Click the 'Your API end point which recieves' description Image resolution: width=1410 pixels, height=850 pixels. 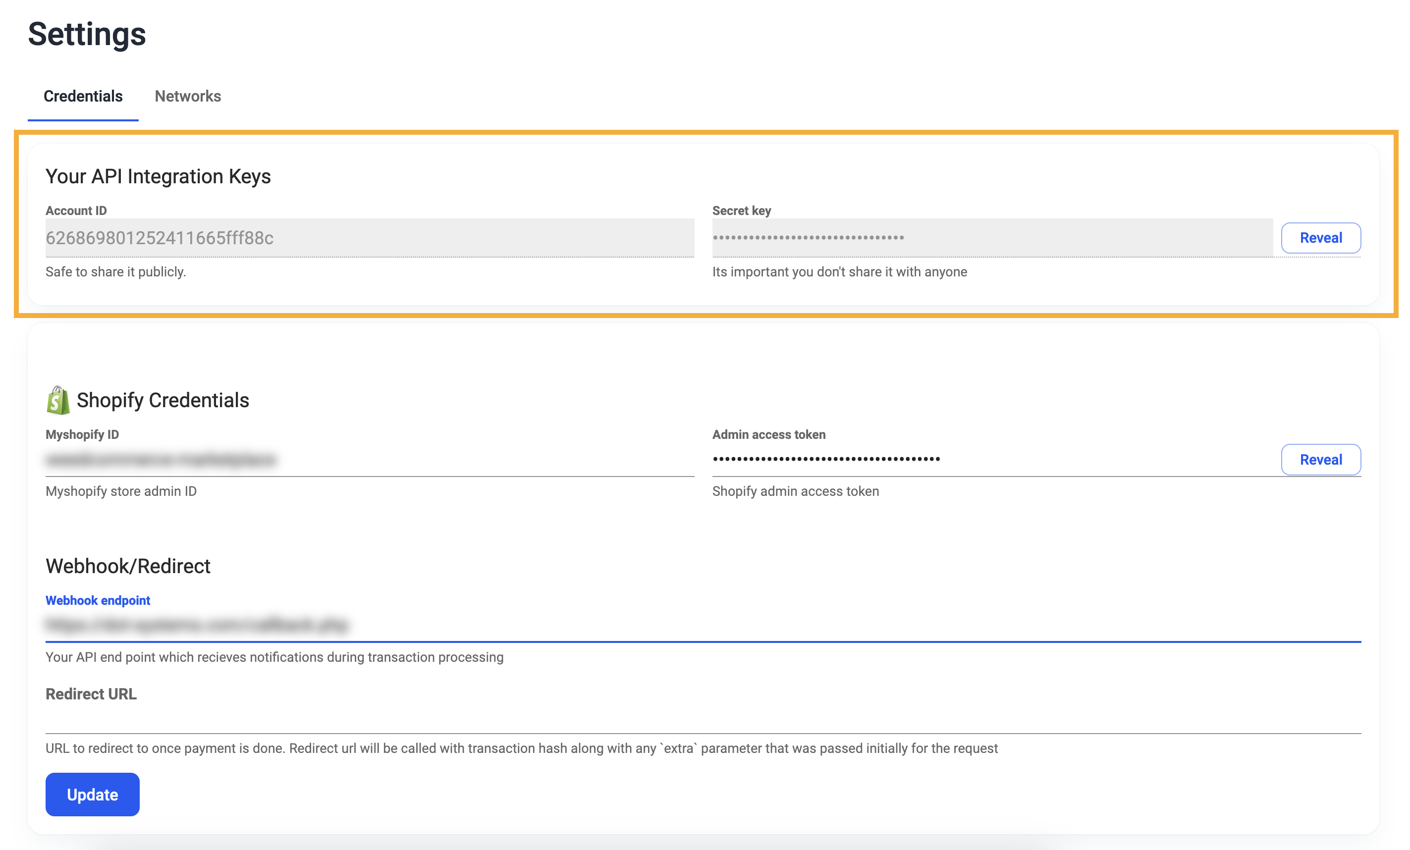point(274,657)
